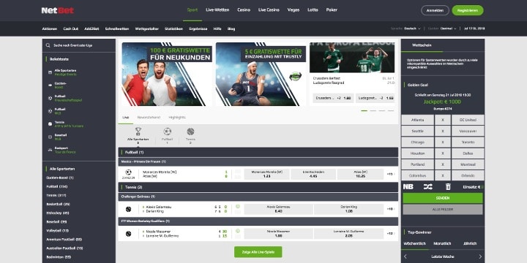Click the green stats icon for Galarneau match
The height and width of the screenshot is (263, 527).
[238, 207]
